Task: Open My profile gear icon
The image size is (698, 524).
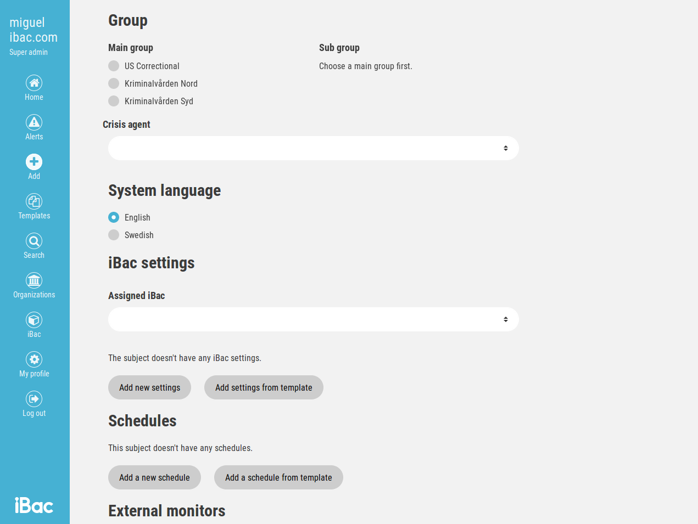Action: coord(34,359)
